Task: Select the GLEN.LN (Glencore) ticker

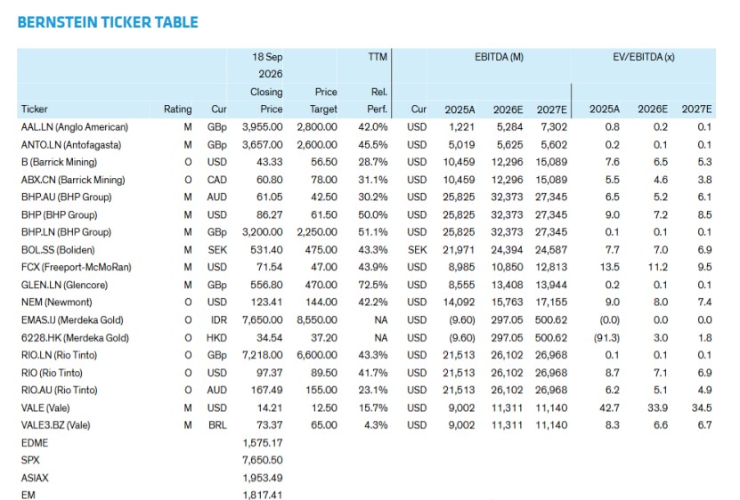Action: pyautogui.click(x=64, y=285)
